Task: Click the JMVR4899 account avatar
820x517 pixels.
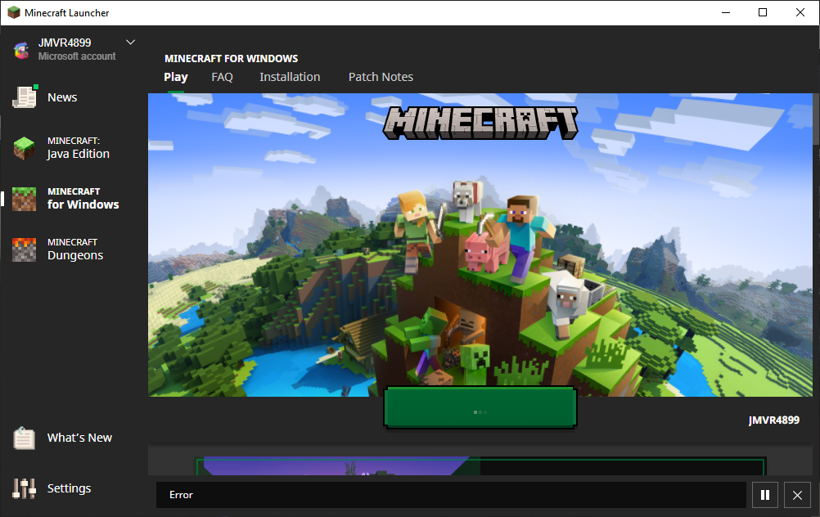Action: click(21, 50)
